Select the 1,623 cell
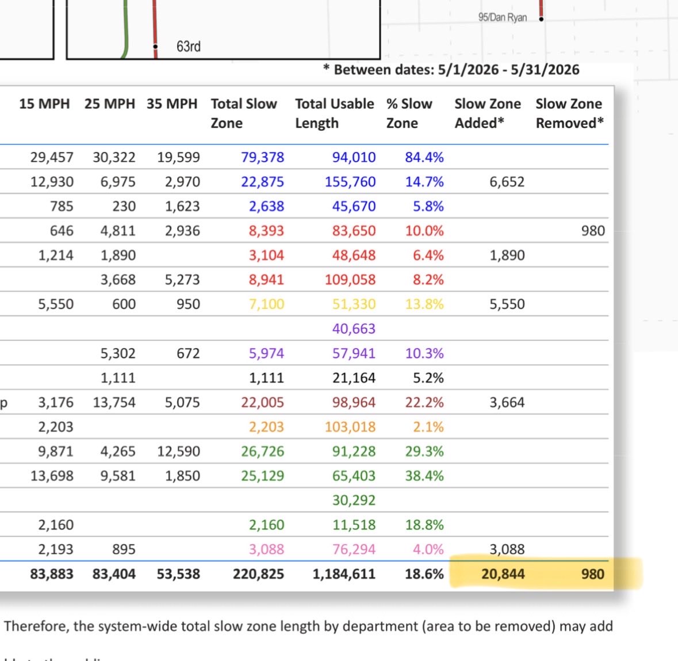 tap(182, 207)
